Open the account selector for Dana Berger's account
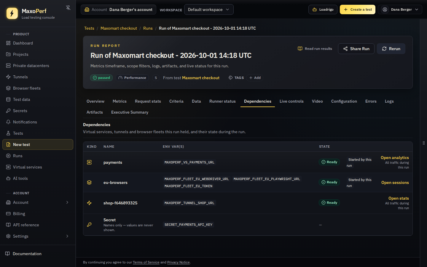427x267 pixels. pyautogui.click(x=119, y=9)
